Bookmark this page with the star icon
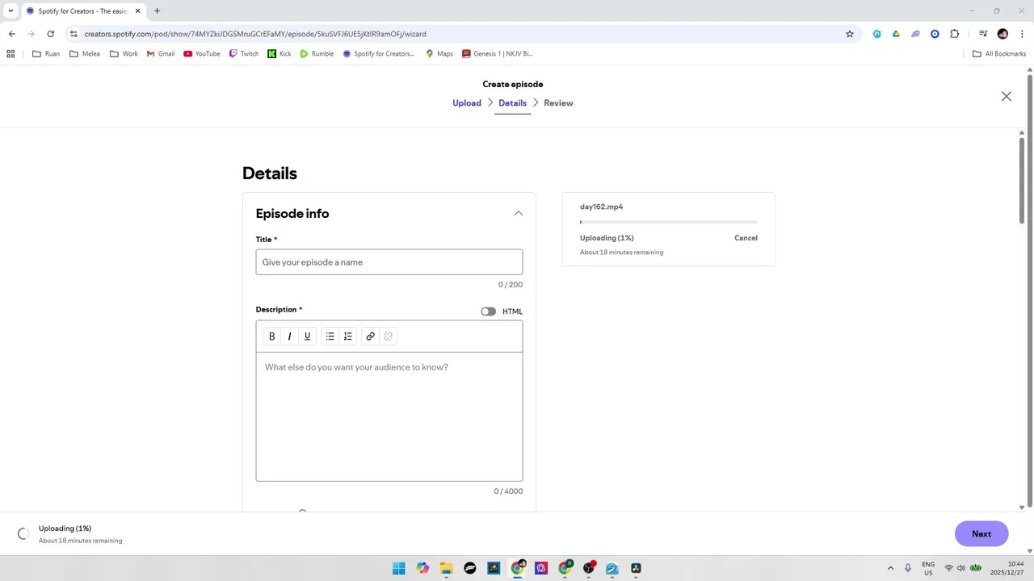This screenshot has height=581, width=1034. (x=850, y=34)
